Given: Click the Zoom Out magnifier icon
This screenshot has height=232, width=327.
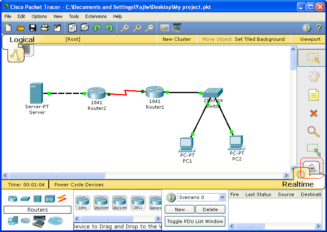Looking at the screenshot, I should pyautogui.click(x=149, y=28).
